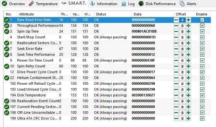Screen dimensions: 216x127
Task: Increase offset for Reallocated Sectors Count
Action: (188, 43)
